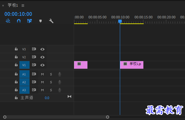The height and width of the screenshot is (120, 185).
Task: Toggle sync lock on V3
Action: coord(34,49)
